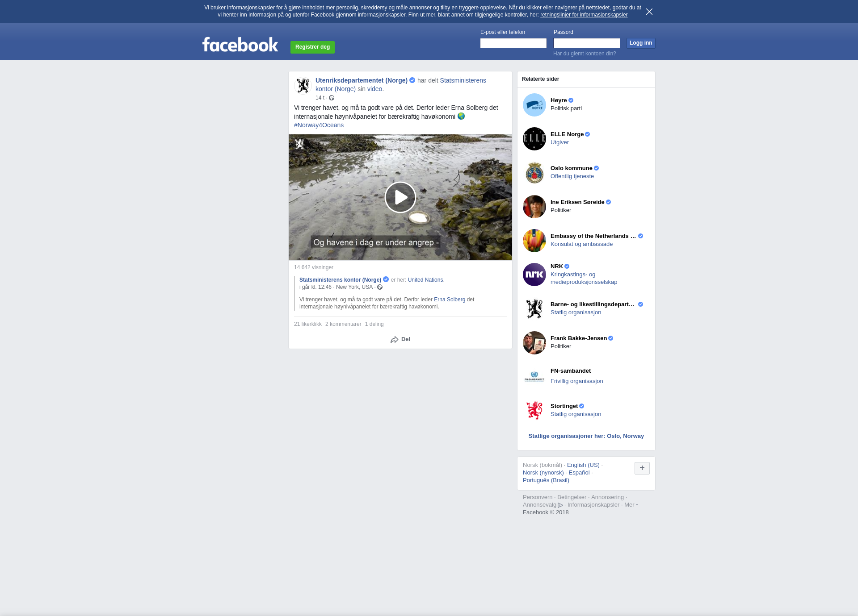The width and height of the screenshot is (858, 616).
Task: Open the United Nations location link
Action: coord(425,280)
